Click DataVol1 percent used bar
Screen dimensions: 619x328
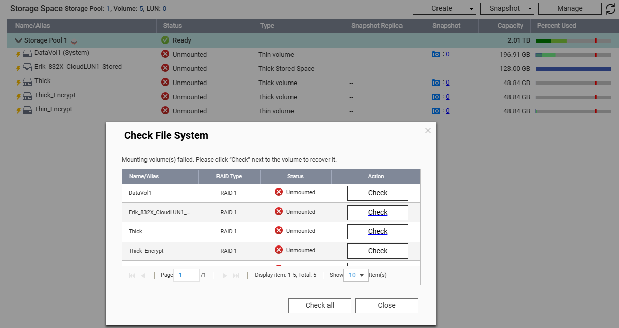click(573, 55)
